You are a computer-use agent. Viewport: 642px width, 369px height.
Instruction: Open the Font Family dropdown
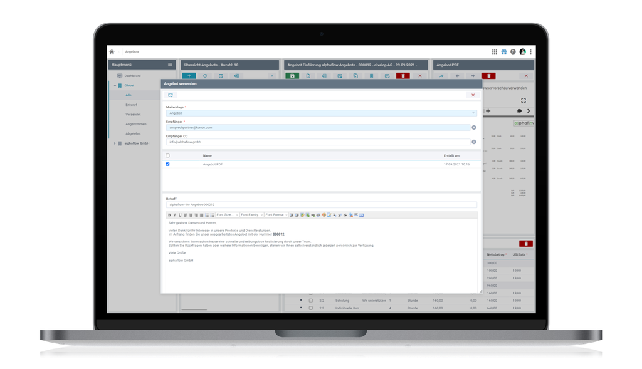(x=251, y=215)
